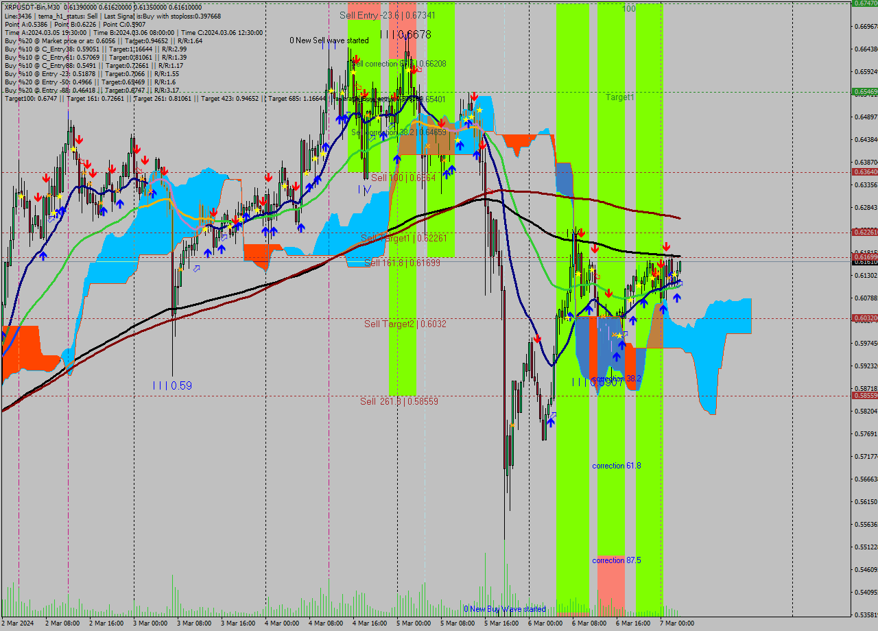Click the '6 Mar 08:00' time axis label

click(589, 623)
